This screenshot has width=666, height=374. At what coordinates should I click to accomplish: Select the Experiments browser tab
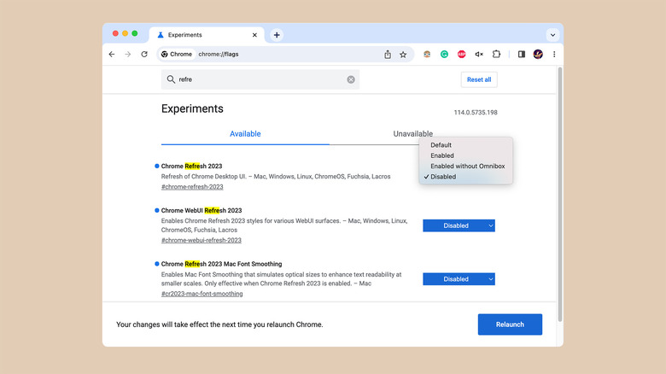click(207, 35)
